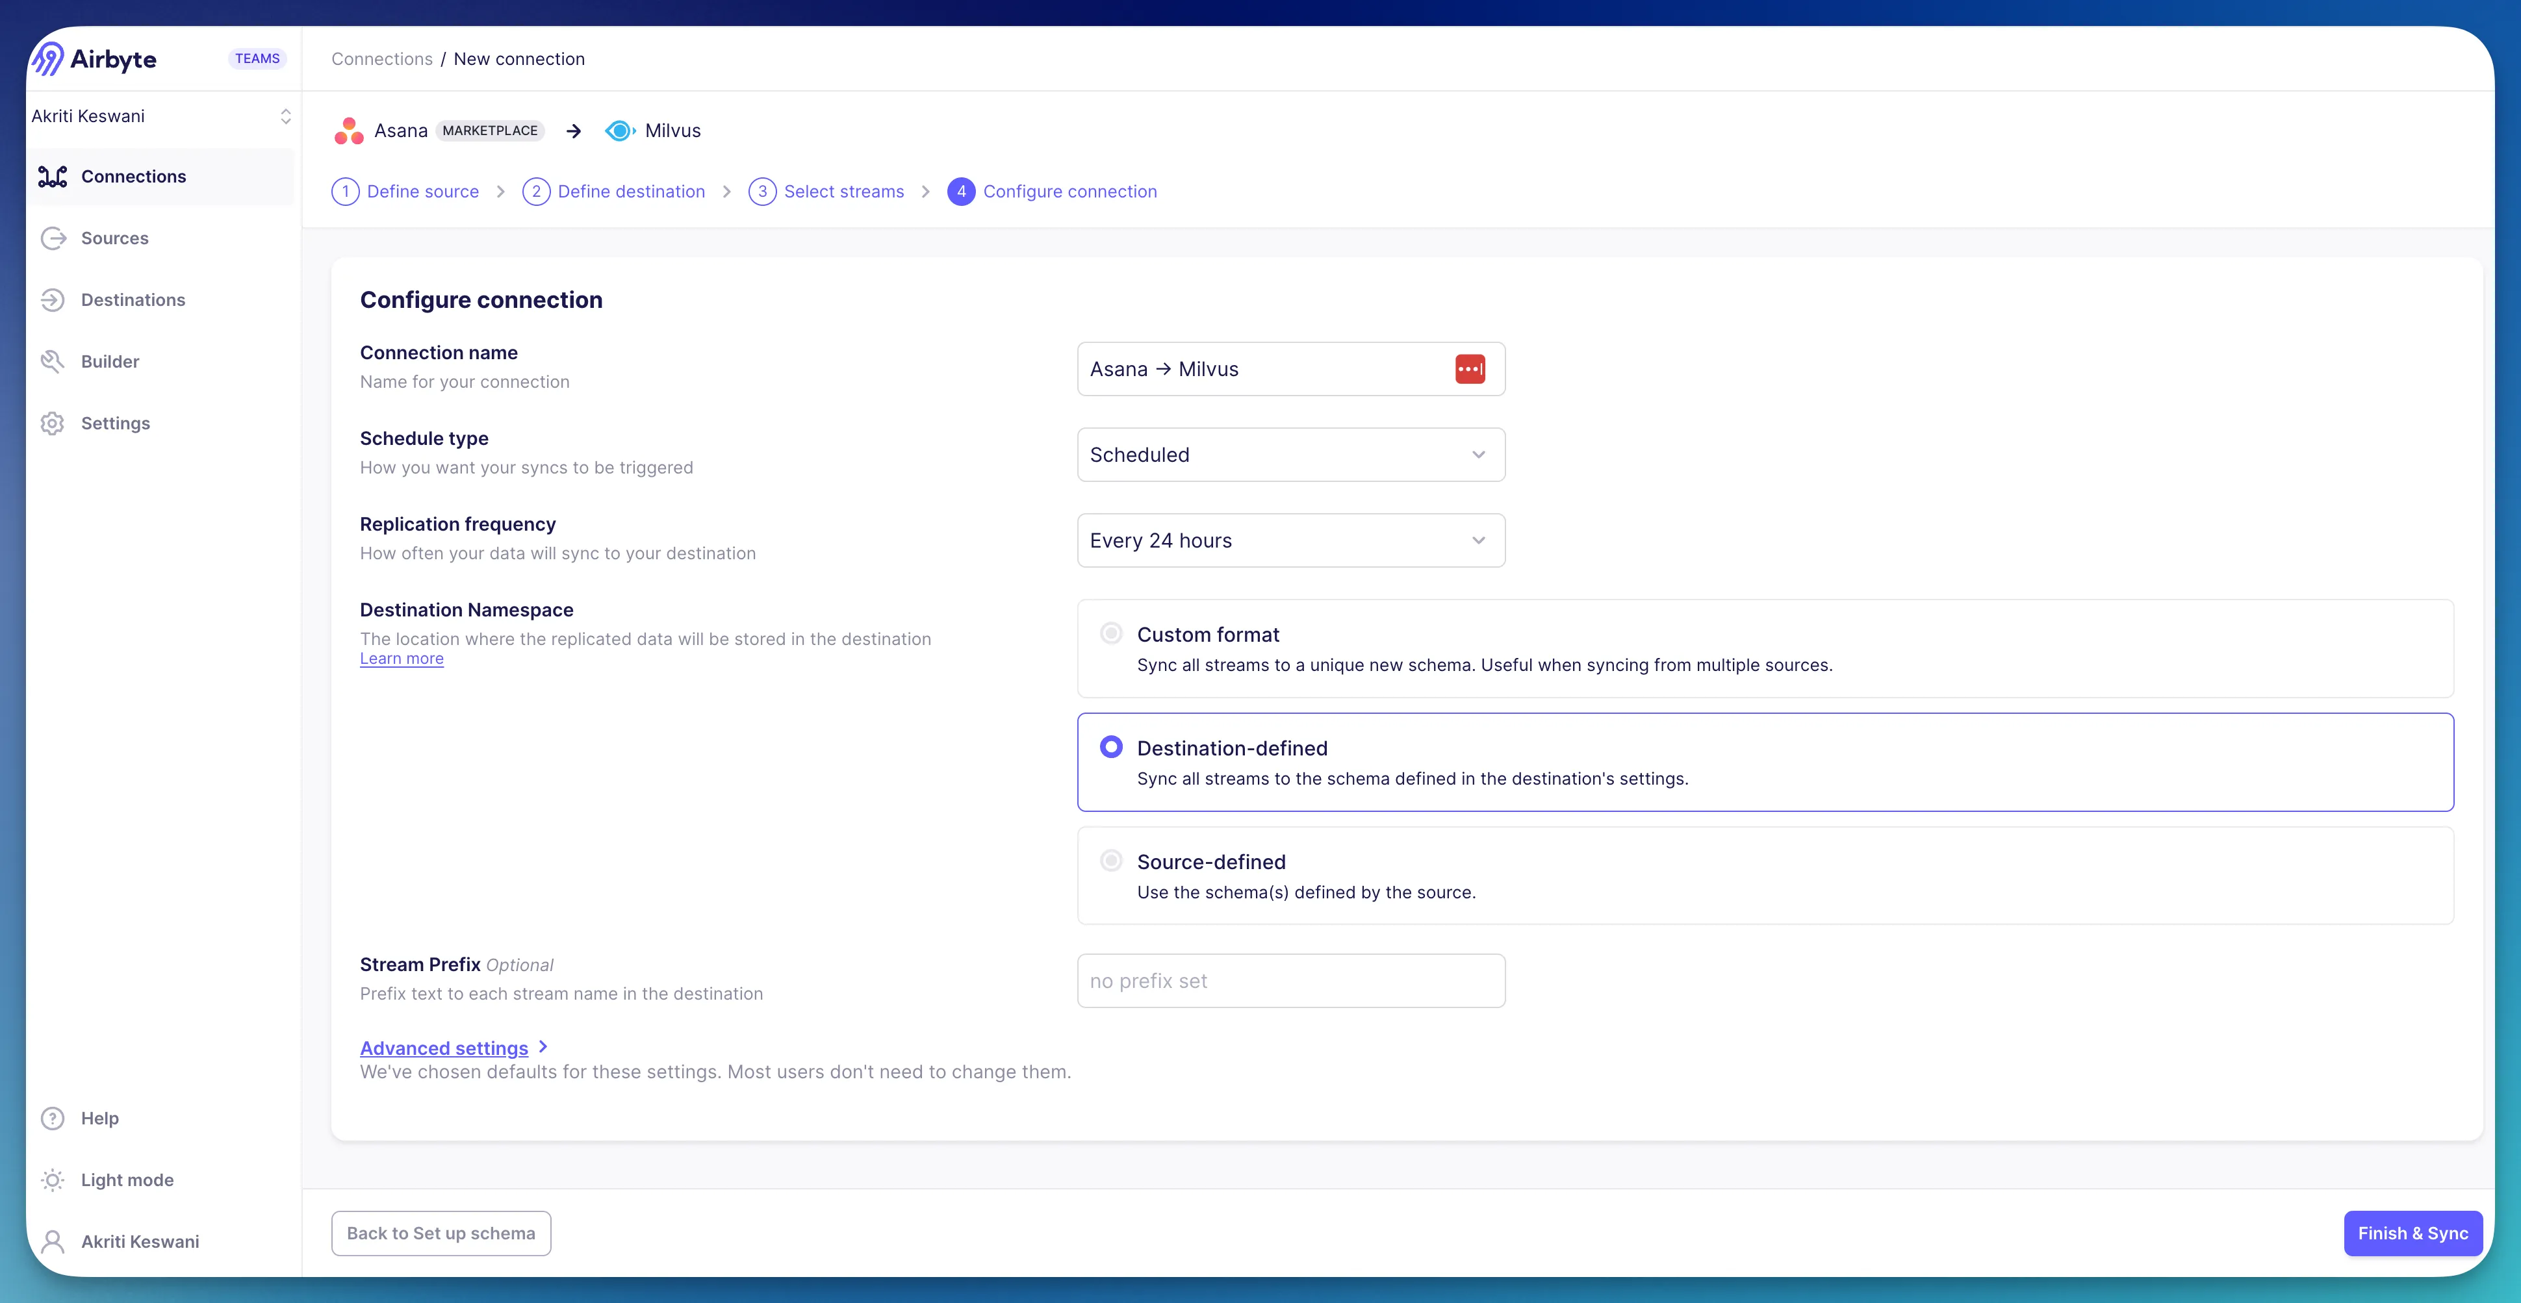Click the Stream Prefix input field
This screenshot has width=2521, height=1303.
tap(1290, 981)
